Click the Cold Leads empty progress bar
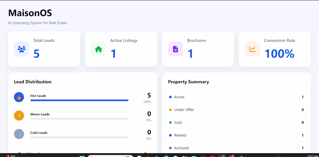Viewport: 319px width, 157px height. [x=79, y=137]
